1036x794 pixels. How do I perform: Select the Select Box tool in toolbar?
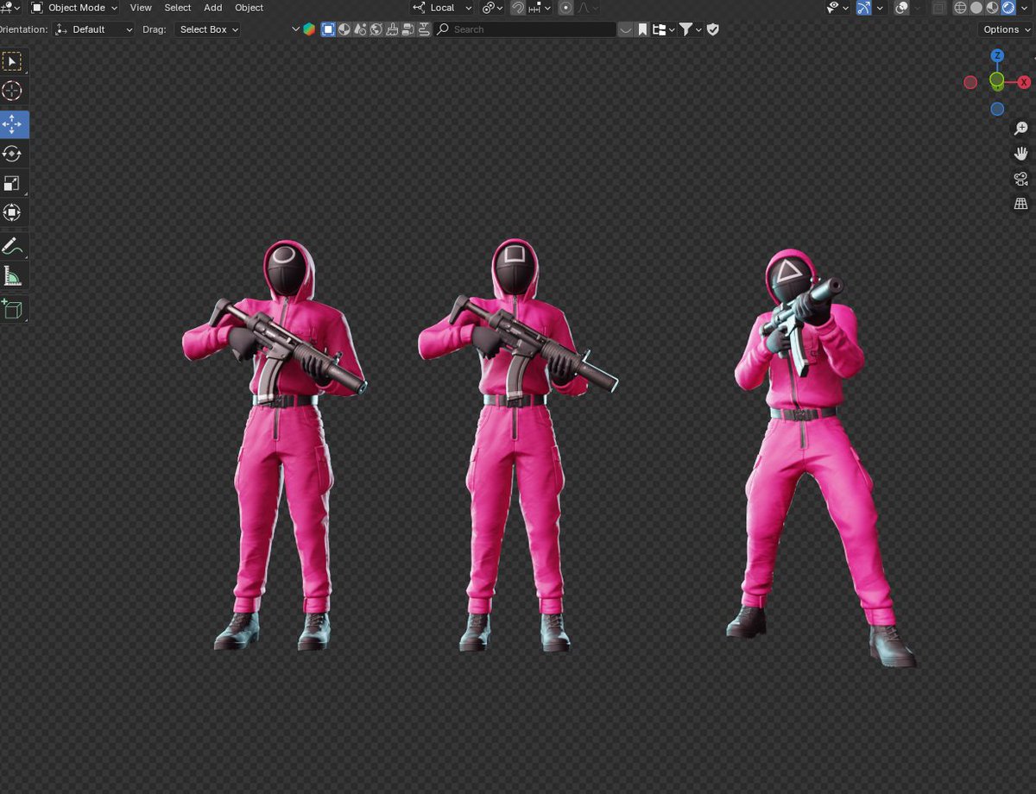(x=12, y=61)
